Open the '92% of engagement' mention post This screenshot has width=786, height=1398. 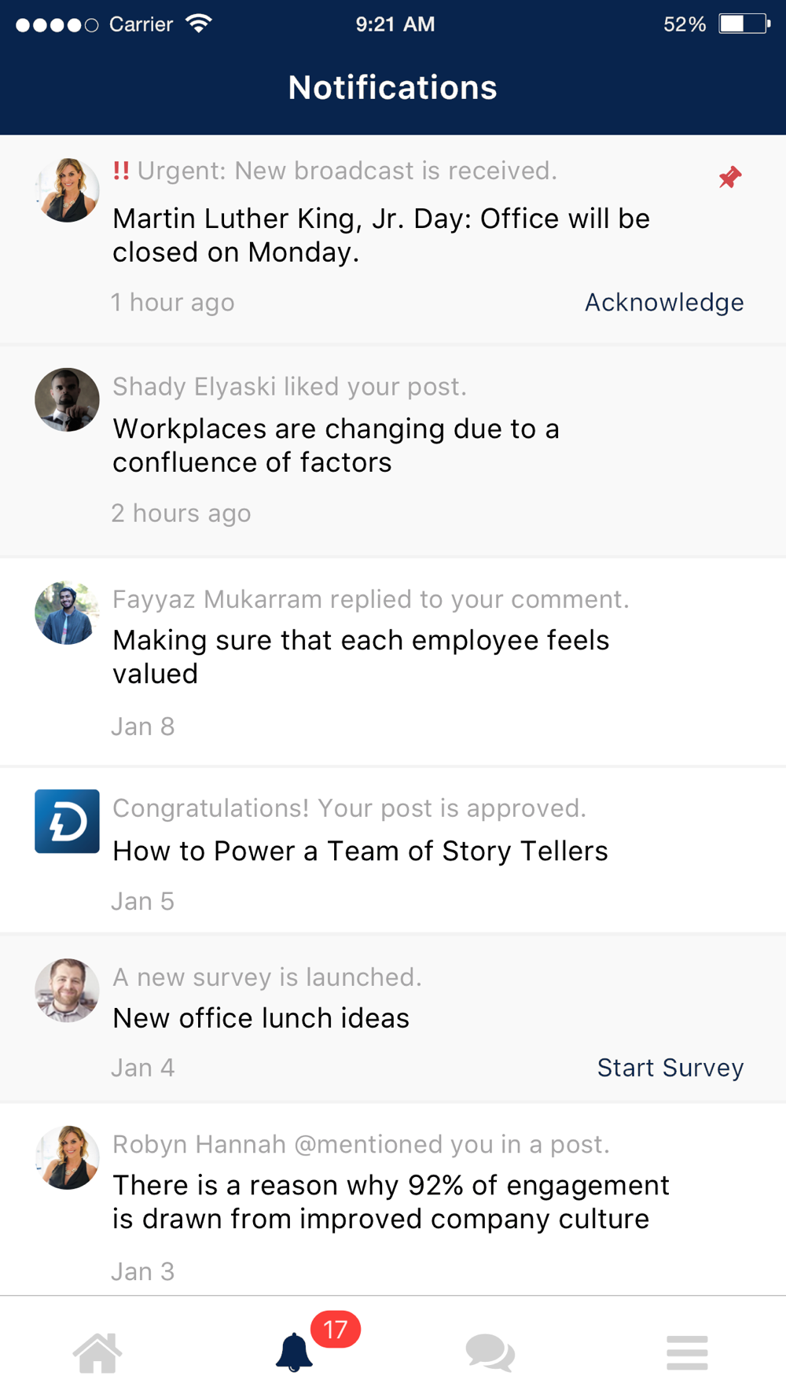[391, 1202]
